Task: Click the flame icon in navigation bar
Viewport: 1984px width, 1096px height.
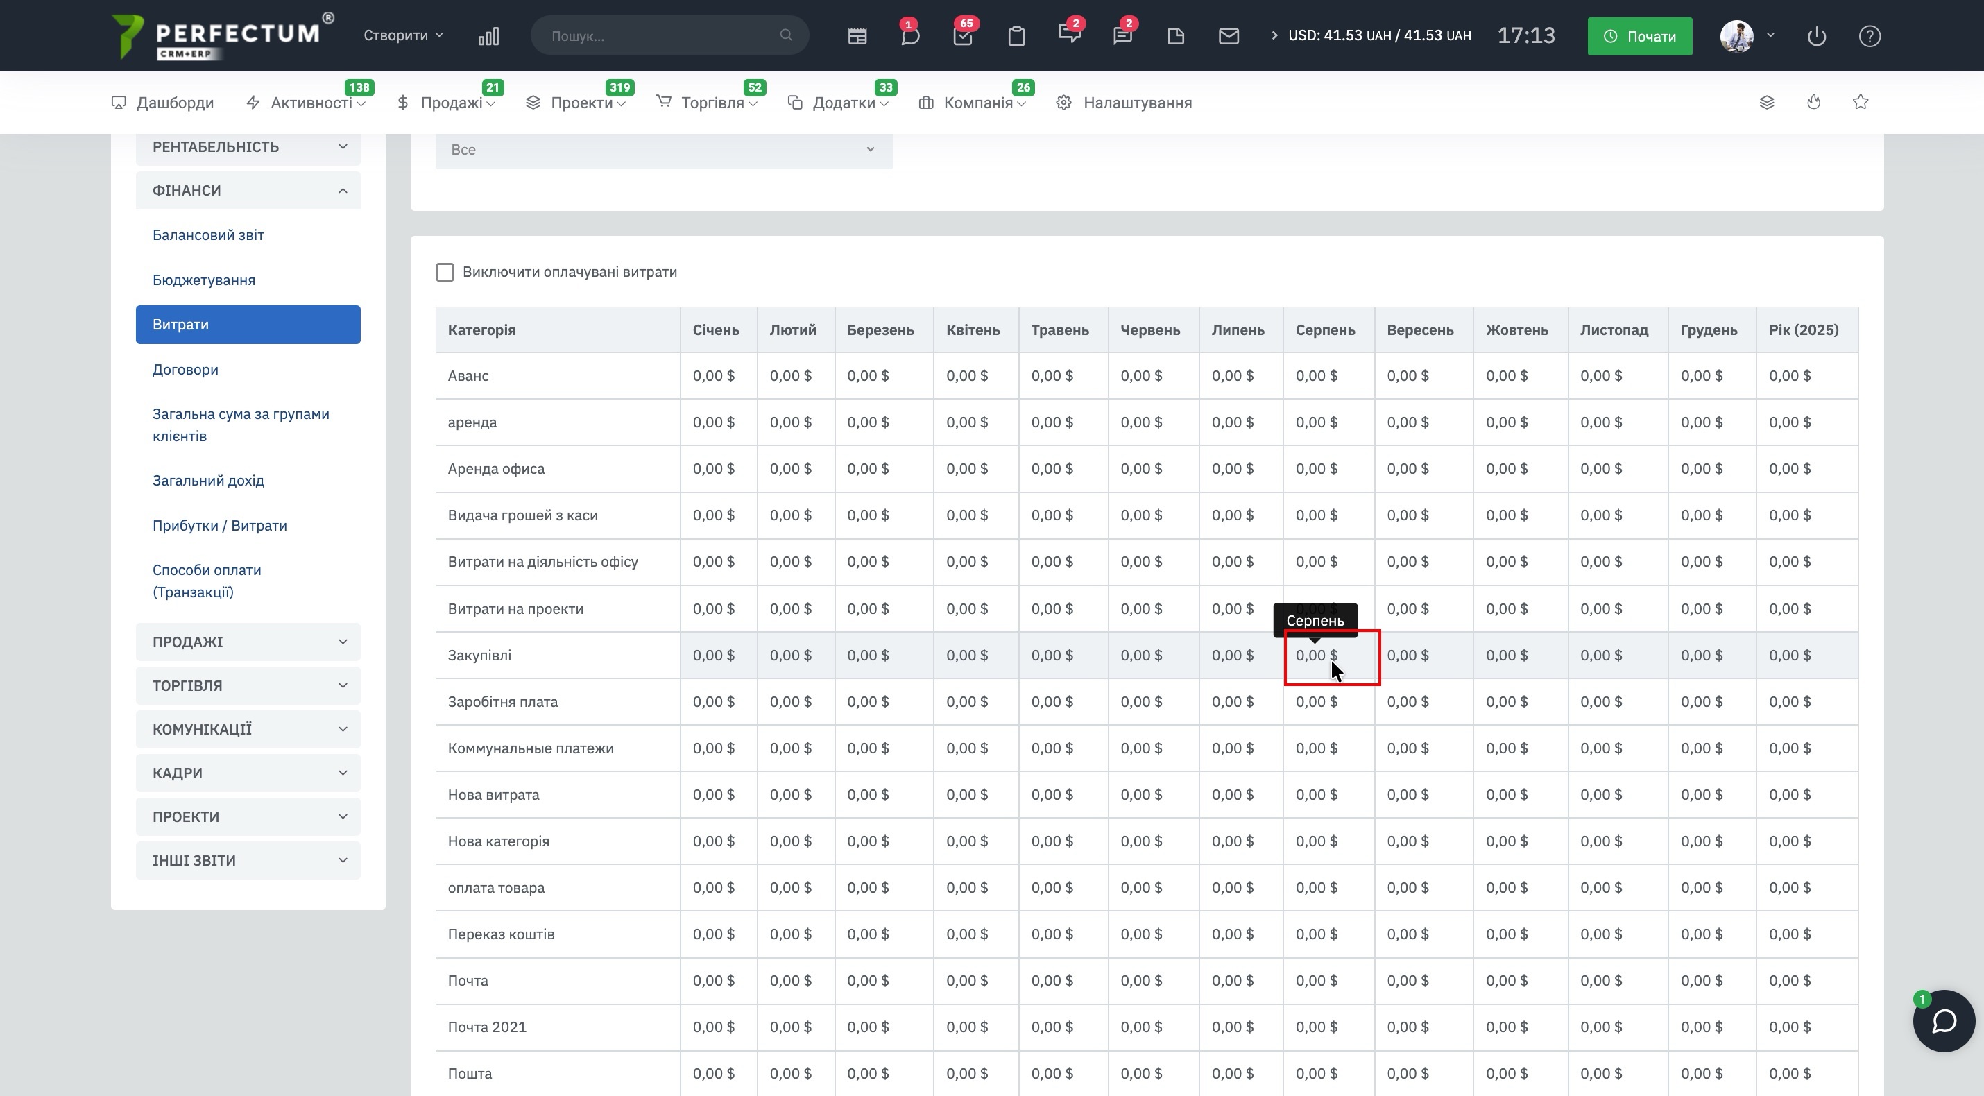Action: click(x=1814, y=102)
